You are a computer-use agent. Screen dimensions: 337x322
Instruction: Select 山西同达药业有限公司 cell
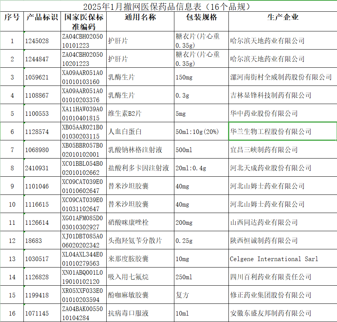[x=283, y=222]
